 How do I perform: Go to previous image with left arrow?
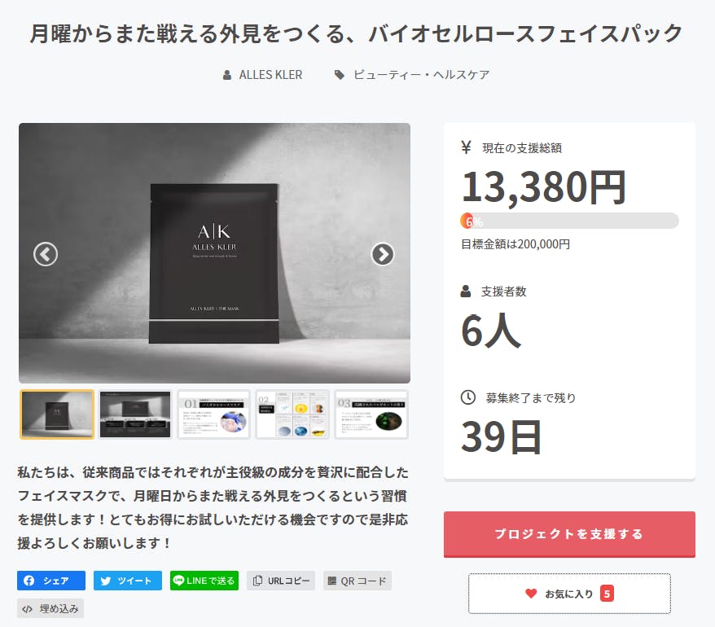(x=46, y=254)
